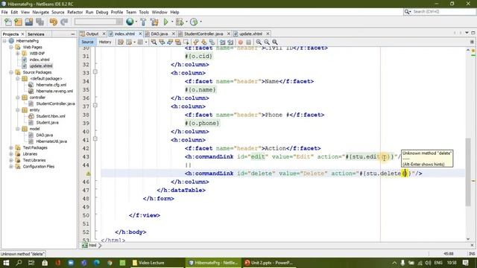Image resolution: width=477 pixels, height=268 pixels.
Task: Click the Last Edit editor toolbar icon
Action: click(121, 42)
